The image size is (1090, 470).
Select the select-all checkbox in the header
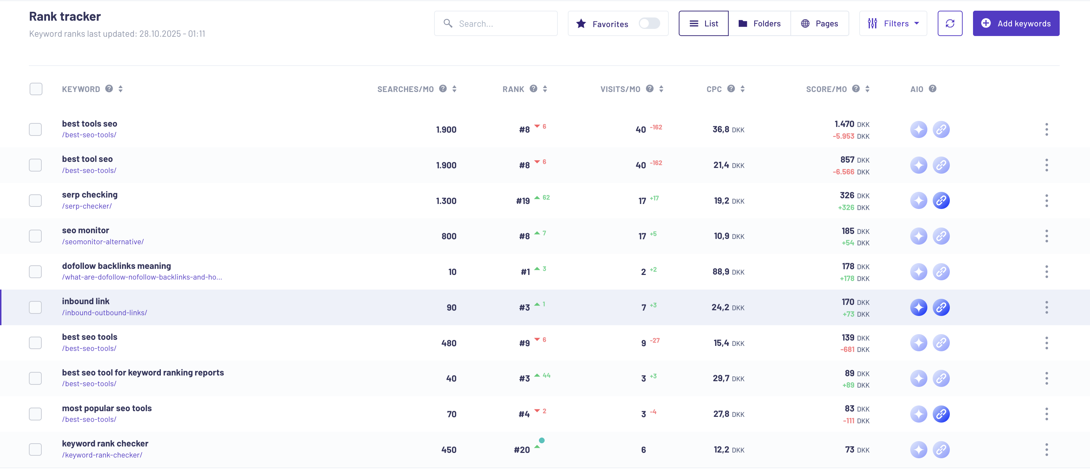36,89
